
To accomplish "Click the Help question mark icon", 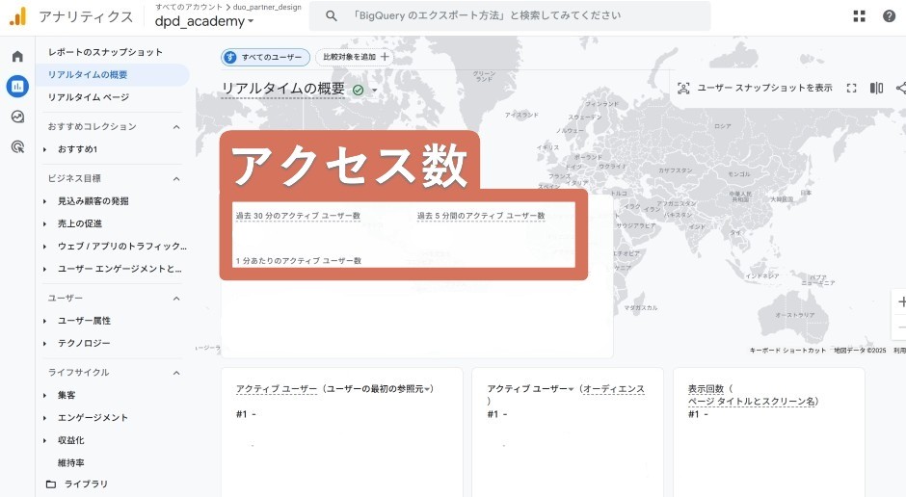I will click(889, 16).
